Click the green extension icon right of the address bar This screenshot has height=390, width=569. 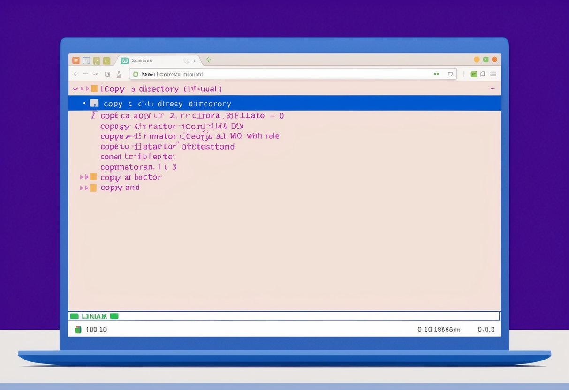[x=474, y=74]
